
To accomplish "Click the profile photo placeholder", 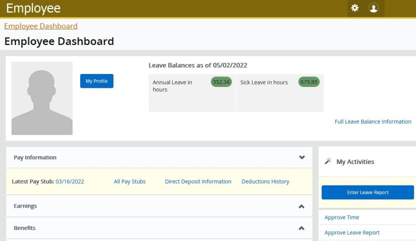I will [x=42, y=98].
